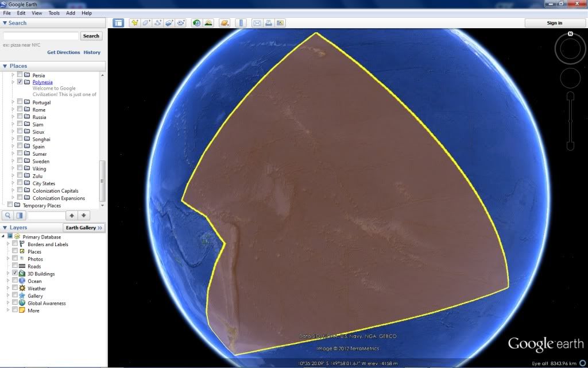View in Google Maps toolbar icon
This screenshot has width=588, height=368.
[x=280, y=23]
